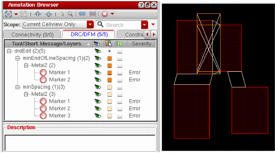
Task: Hide Marker 3 under minSpacing using eye icon
Action: 97,116
